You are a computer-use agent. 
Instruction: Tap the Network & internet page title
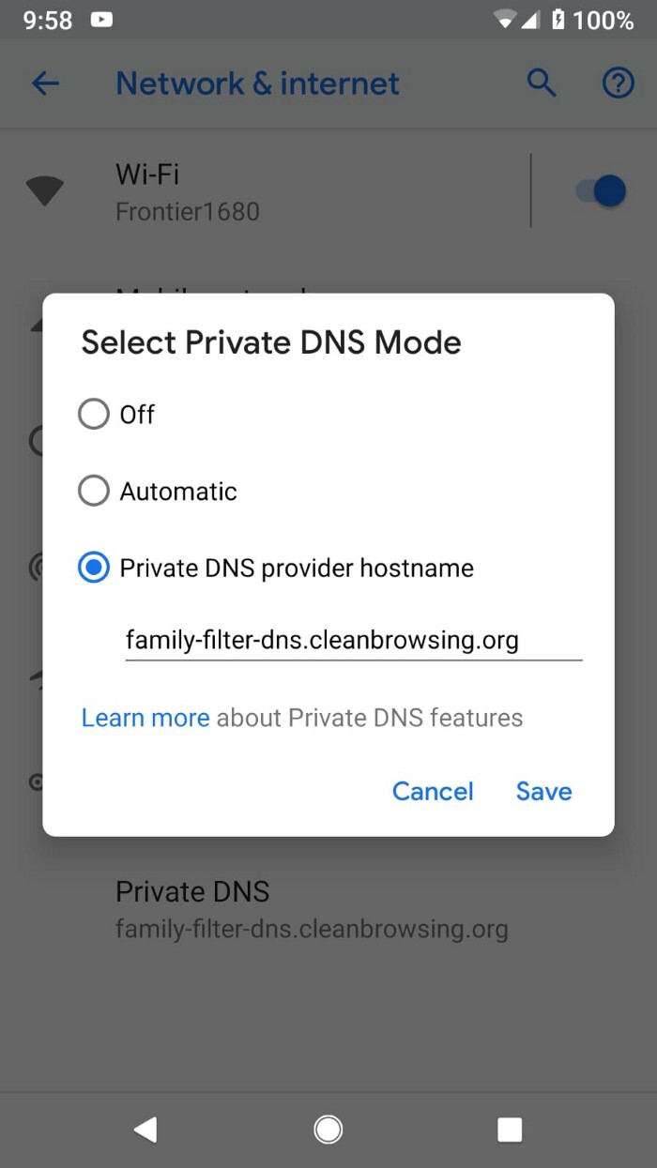click(x=257, y=83)
